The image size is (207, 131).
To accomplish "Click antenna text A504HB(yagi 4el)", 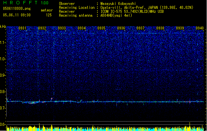I will point(116,15).
